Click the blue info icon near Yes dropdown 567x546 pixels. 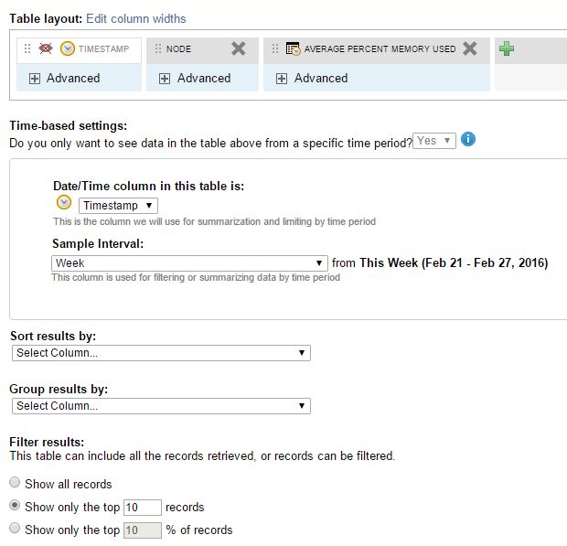(x=468, y=140)
